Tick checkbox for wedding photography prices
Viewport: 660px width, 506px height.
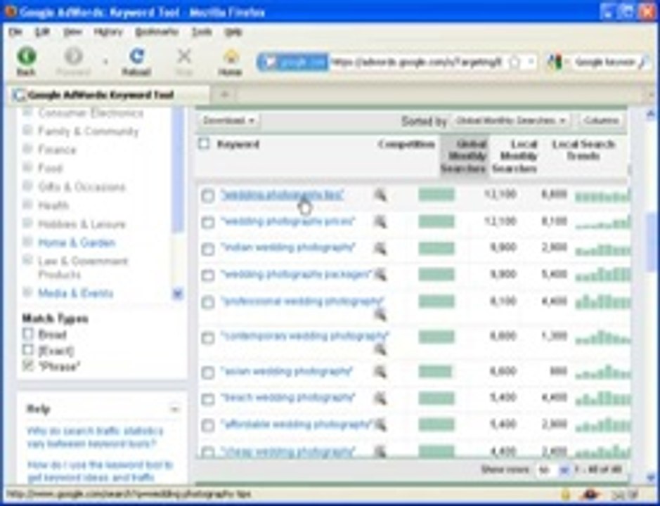(207, 222)
